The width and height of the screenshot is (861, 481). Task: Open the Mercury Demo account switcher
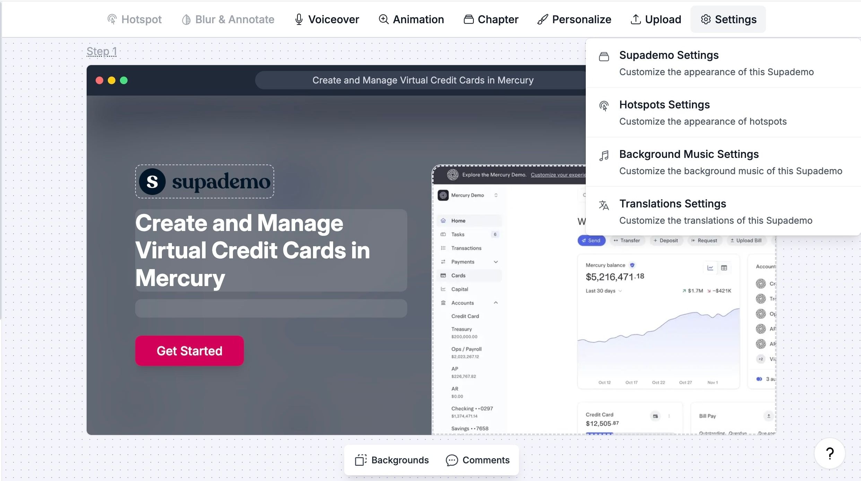coord(468,195)
